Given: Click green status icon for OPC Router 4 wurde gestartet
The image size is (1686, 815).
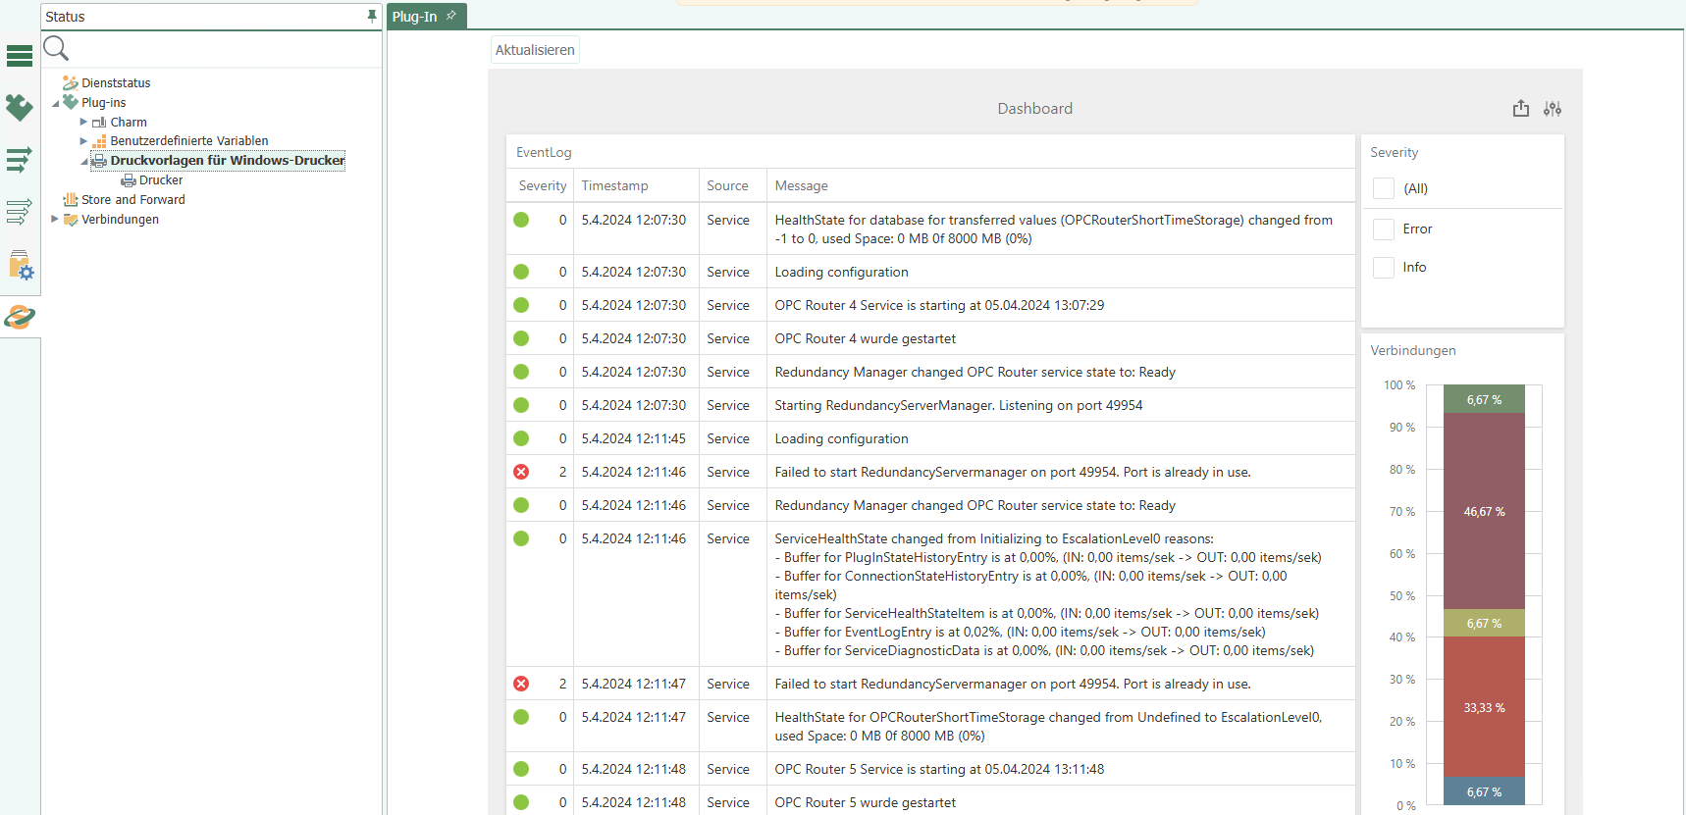Looking at the screenshot, I should 521,338.
